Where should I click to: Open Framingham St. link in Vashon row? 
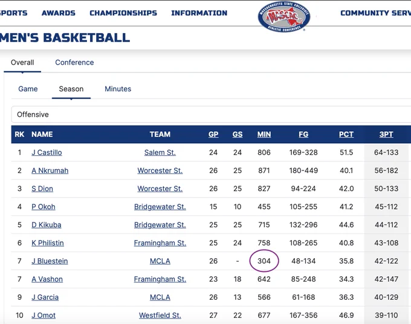[x=160, y=279]
